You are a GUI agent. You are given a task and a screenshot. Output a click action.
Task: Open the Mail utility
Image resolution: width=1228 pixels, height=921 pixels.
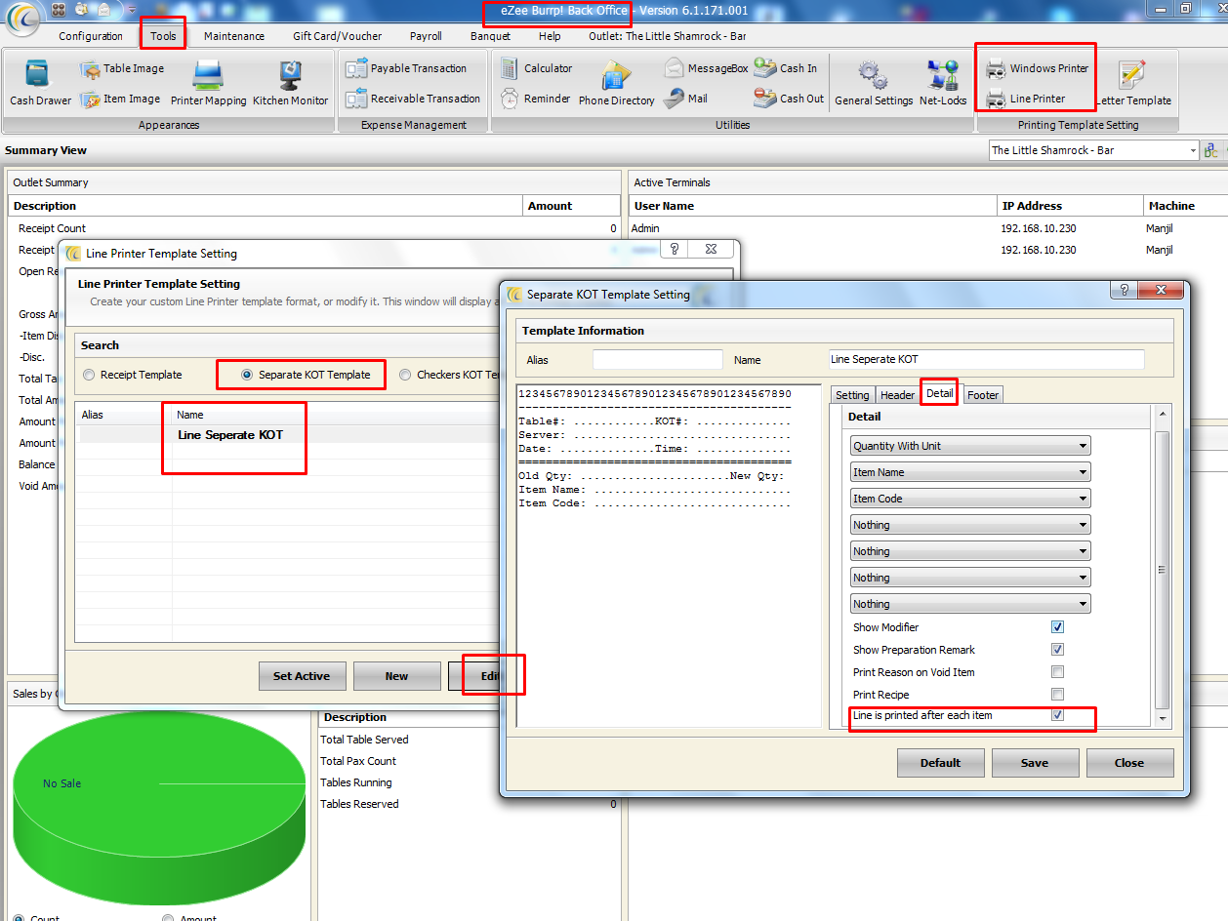685,99
